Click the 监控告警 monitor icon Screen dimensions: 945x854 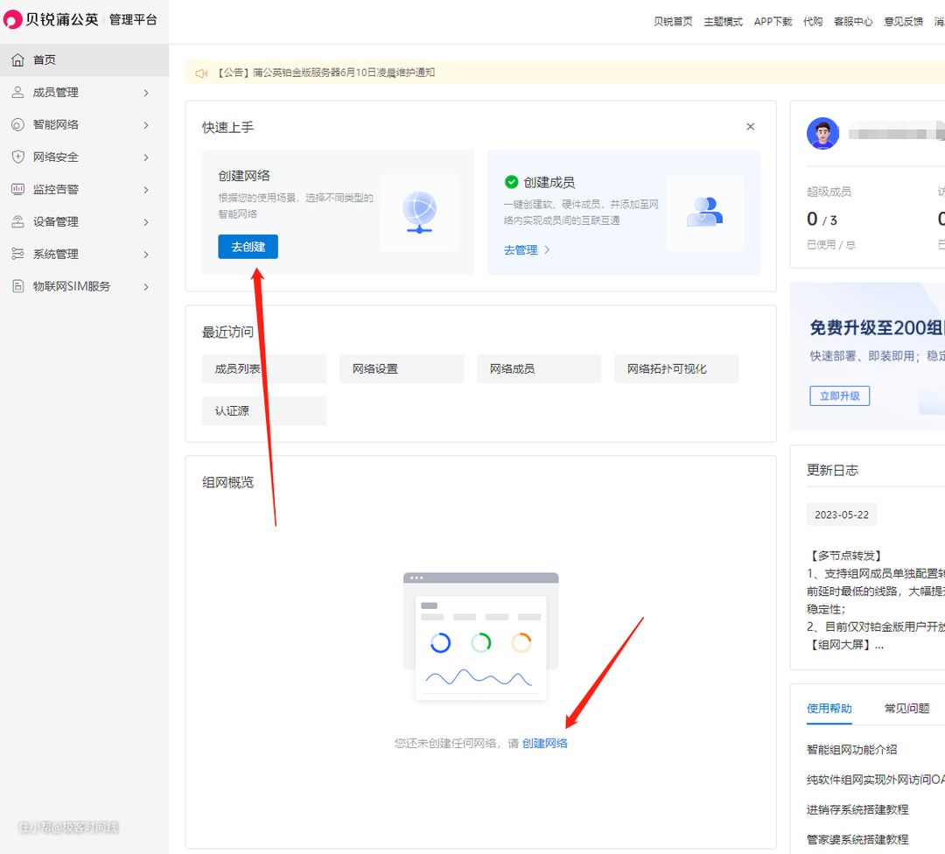(17, 190)
